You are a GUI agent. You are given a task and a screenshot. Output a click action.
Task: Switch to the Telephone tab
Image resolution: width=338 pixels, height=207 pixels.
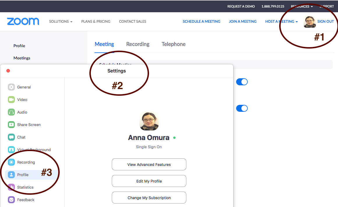tap(174, 44)
